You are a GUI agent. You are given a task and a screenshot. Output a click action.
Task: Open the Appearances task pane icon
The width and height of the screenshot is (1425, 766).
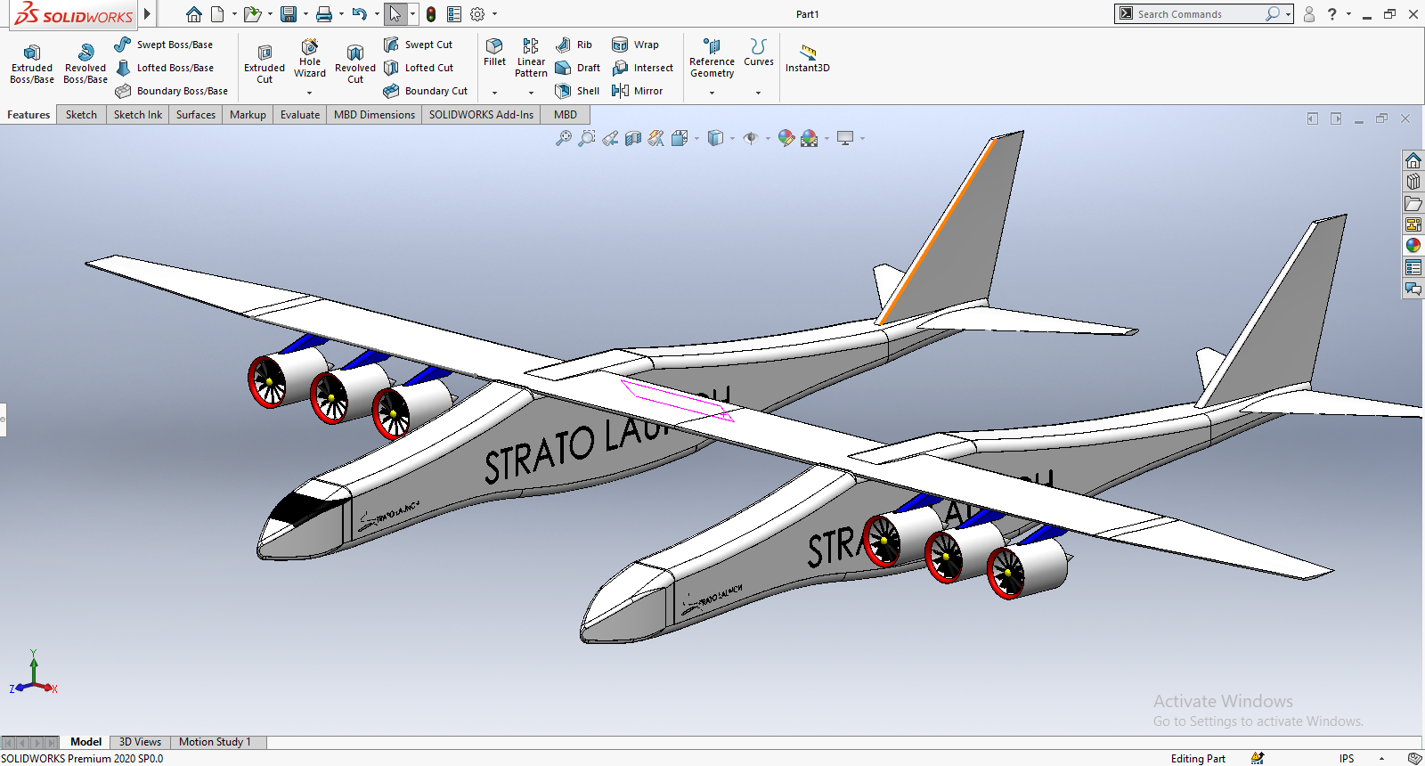coord(1413,246)
